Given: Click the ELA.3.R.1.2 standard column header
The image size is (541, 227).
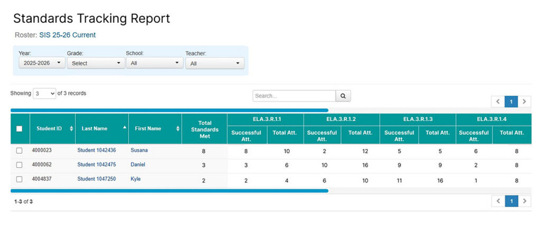Looking at the screenshot, I should 341,119.
